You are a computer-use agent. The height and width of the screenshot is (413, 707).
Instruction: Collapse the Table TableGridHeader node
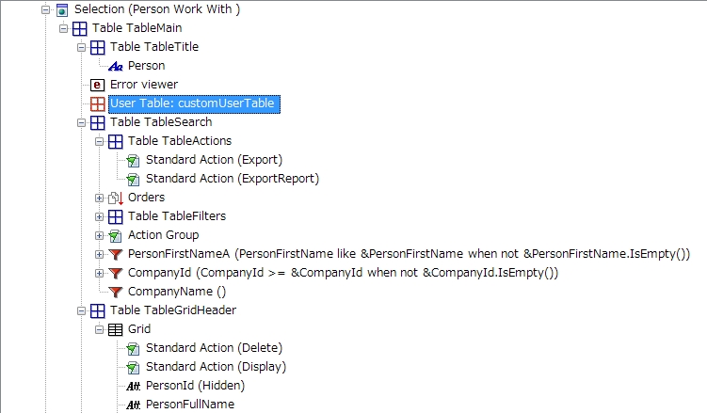pyautogui.click(x=81, y=310)
